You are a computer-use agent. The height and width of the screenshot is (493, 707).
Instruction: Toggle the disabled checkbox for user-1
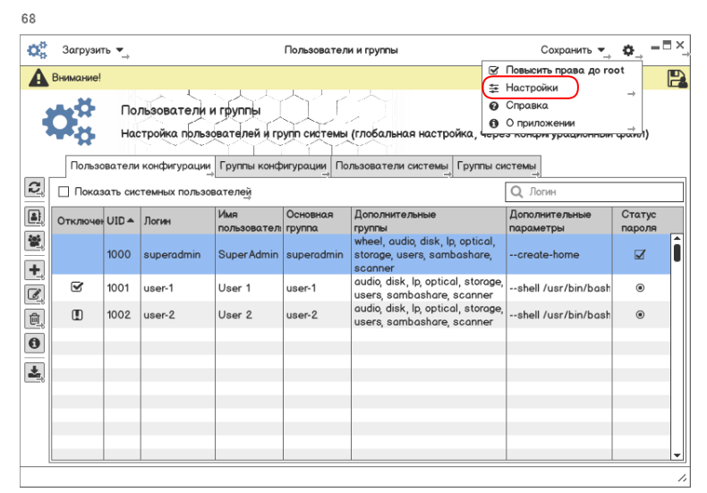(77, 287)
